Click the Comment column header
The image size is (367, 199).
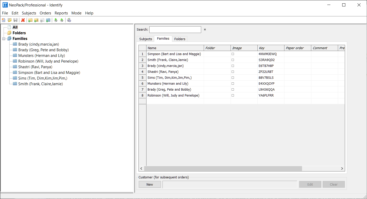(324, 48)
